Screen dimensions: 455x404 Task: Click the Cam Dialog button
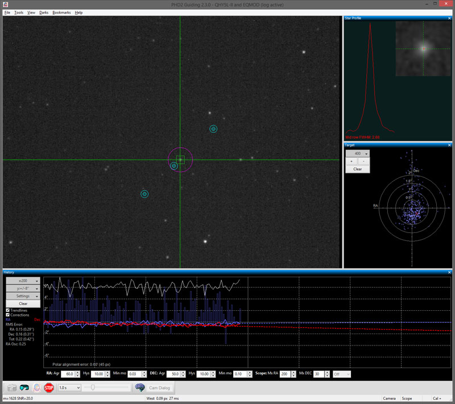[160, 388]
